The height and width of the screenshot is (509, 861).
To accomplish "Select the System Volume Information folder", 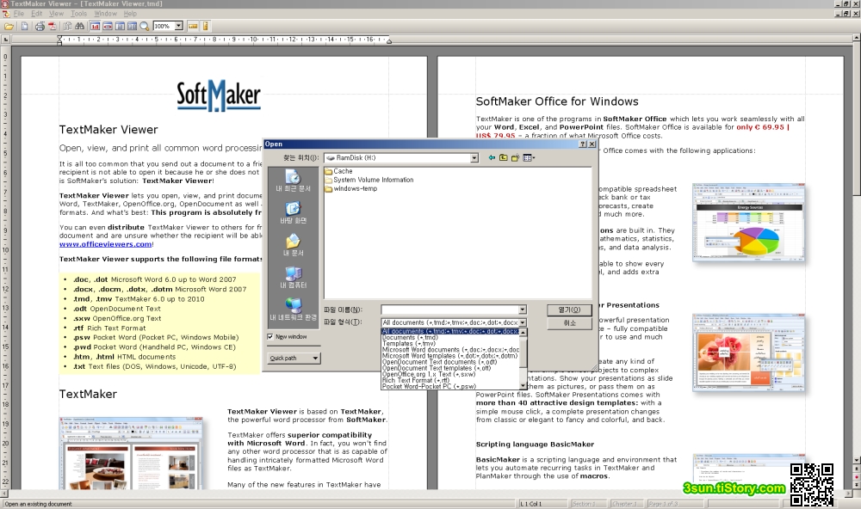I will pos(369,180).
